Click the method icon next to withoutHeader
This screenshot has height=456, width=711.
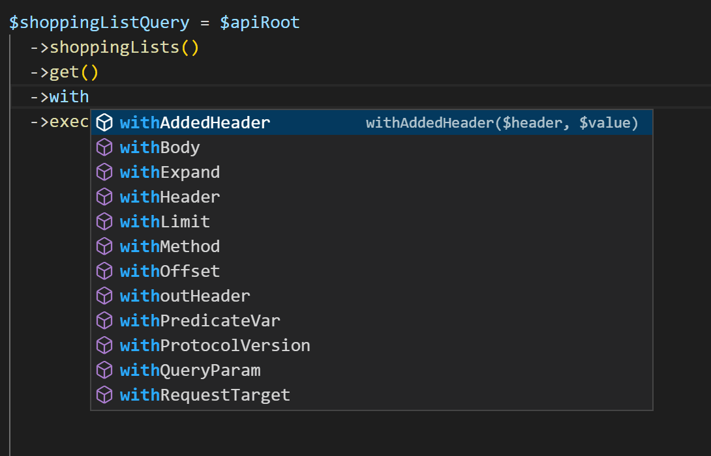click(x=104, y=296)
